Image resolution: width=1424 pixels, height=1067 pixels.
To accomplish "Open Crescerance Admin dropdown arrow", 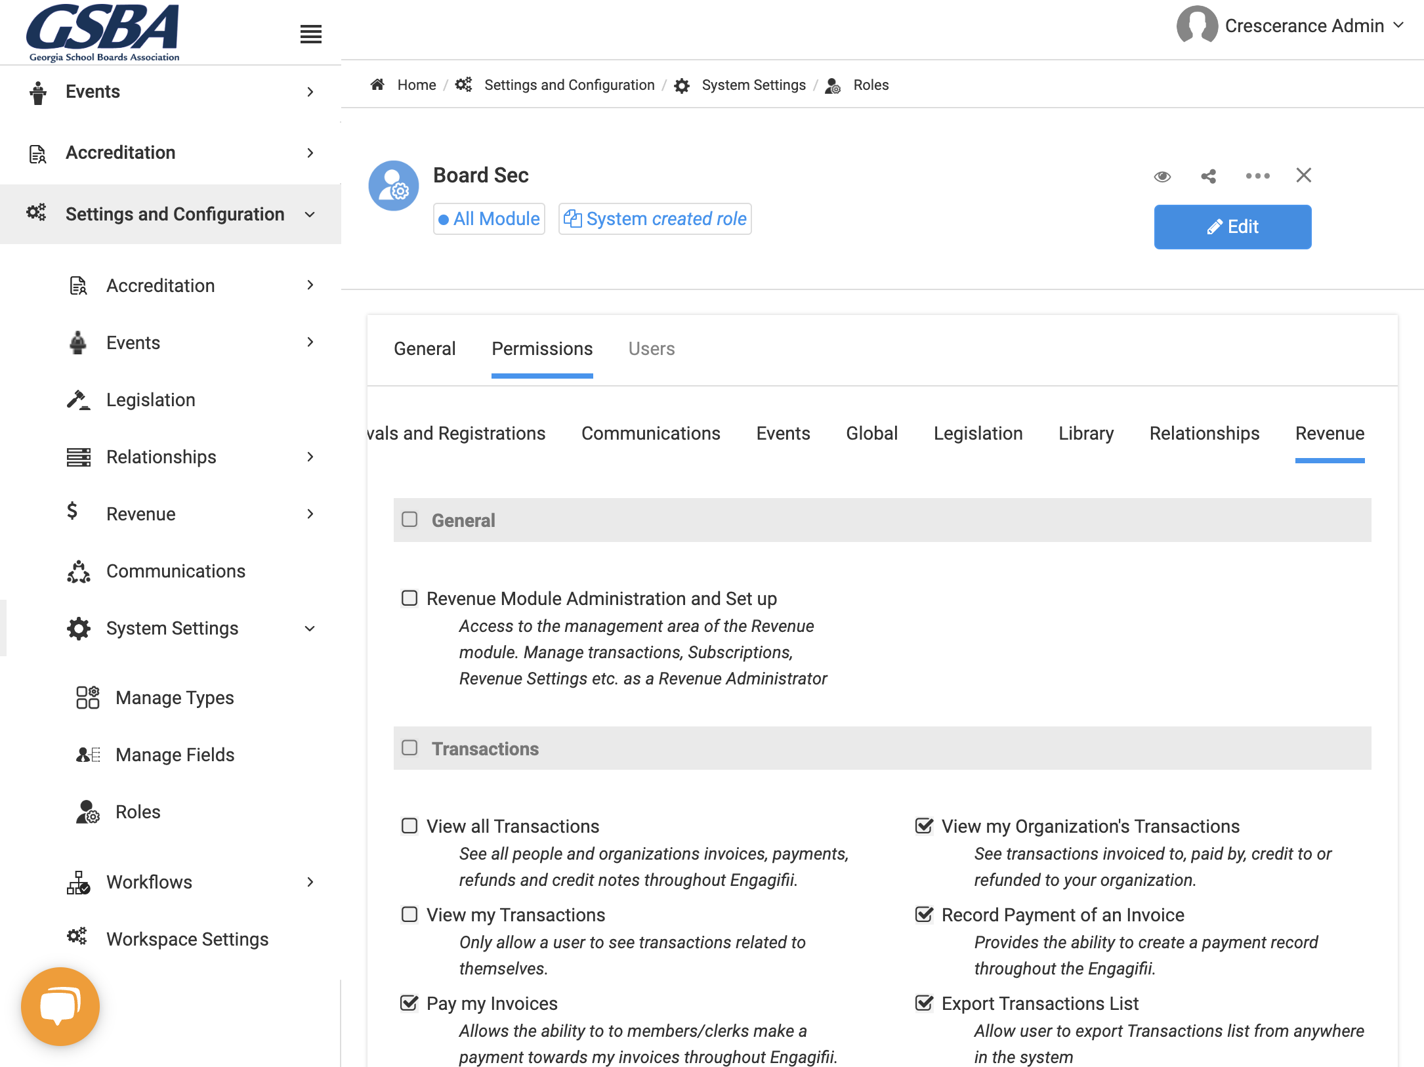I will (x=1398, y=26).
